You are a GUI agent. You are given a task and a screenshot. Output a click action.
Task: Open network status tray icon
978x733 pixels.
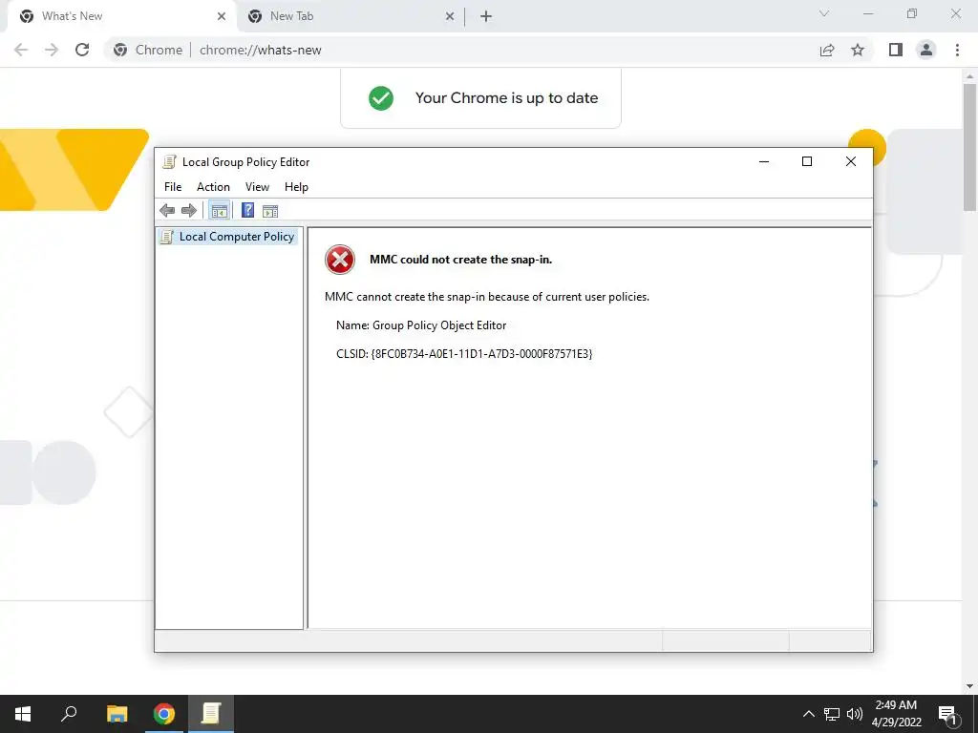point(832,714)
